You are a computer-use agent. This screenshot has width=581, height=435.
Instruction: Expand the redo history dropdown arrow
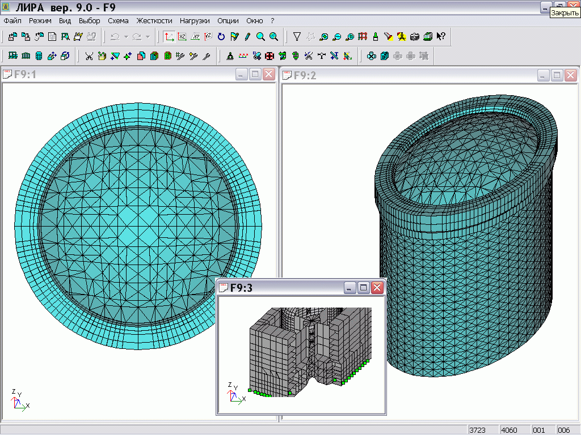pos(148,37)
